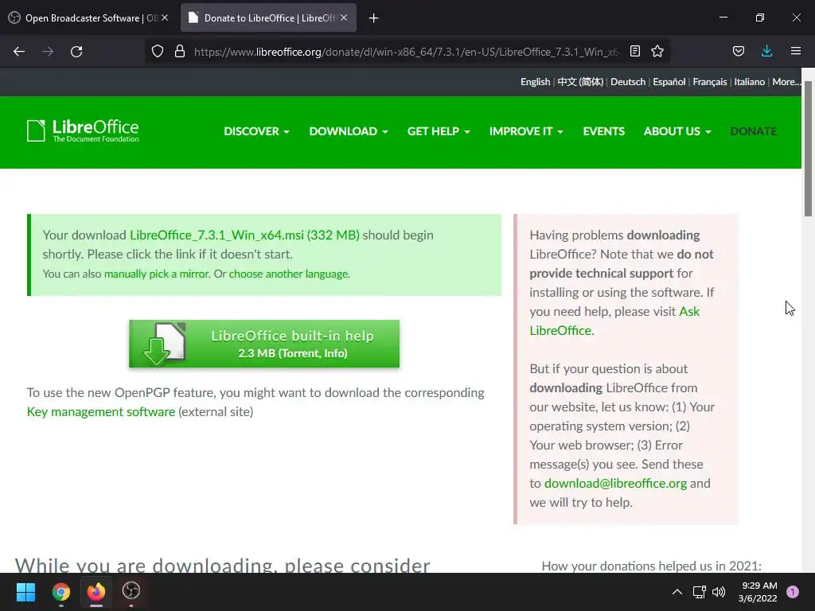Open the Key management software link
The image size is (815, 611).
(101, 411)
